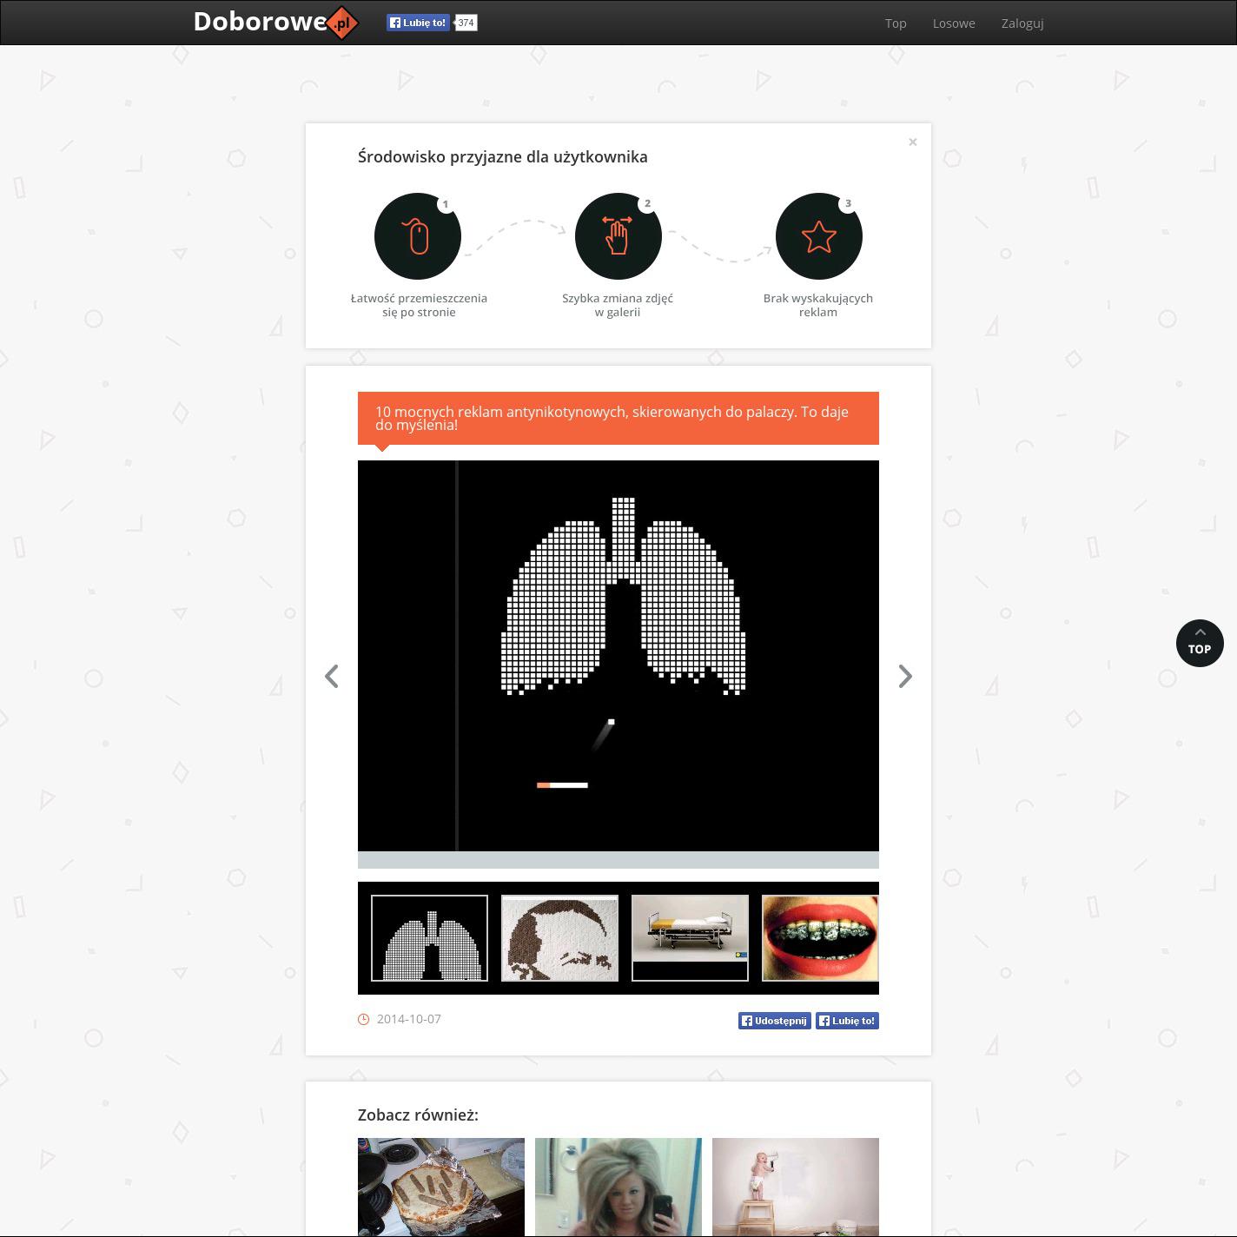Open the blonde woman selfie related post
1237x1237 pixels.
[x=618, y=1187]
